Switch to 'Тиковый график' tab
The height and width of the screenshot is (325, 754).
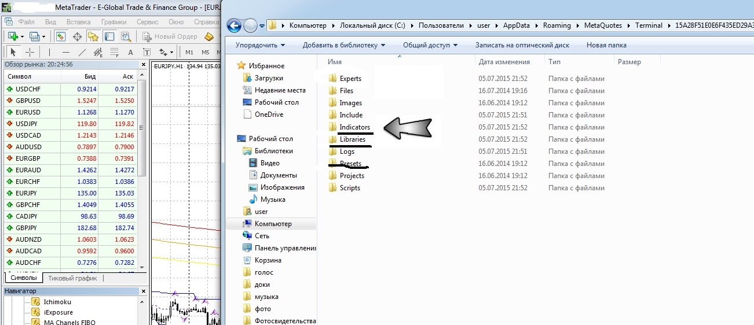pos(72,278)
